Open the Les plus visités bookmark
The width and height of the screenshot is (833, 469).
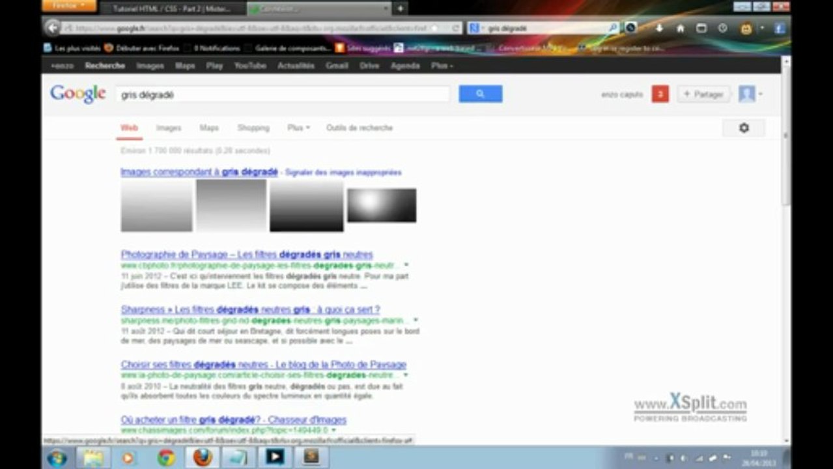[x=72, y=48]
